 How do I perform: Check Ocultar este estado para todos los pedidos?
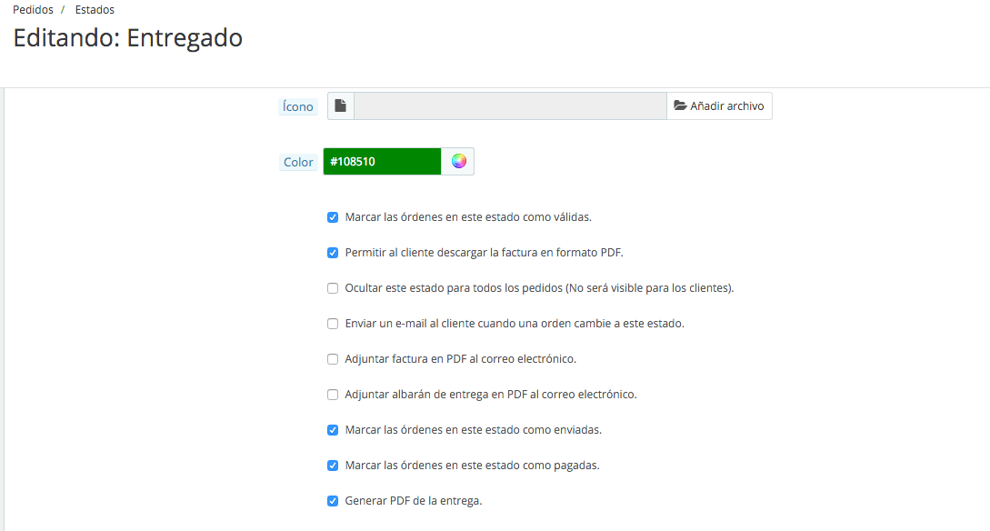[x=333, y=288]
